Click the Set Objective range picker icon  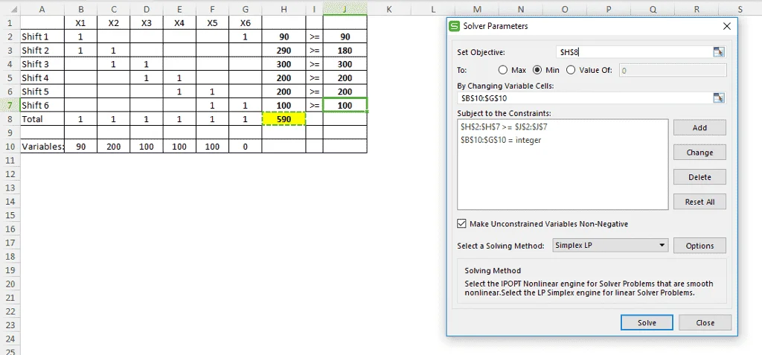tap(719, 53)
